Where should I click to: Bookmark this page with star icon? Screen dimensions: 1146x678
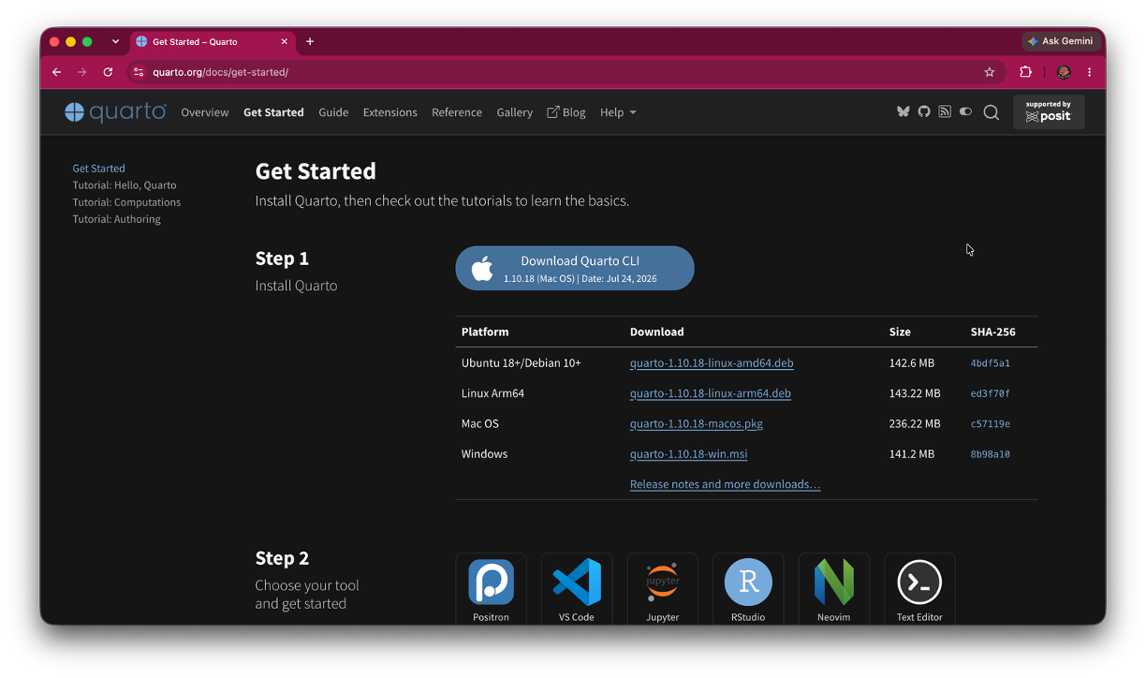pos(990,72)
